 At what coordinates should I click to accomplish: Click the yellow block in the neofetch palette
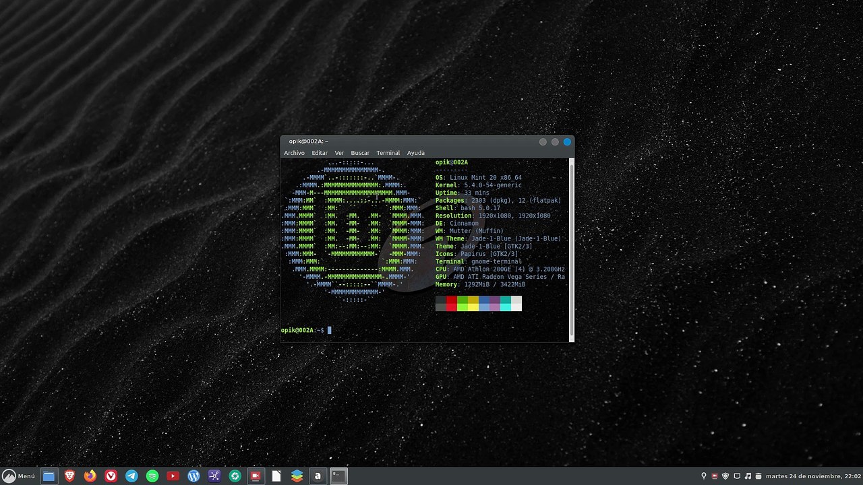[473, 304]
